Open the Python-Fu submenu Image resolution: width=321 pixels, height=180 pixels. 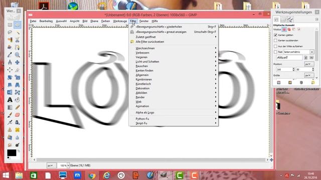[x=174, y=119]
